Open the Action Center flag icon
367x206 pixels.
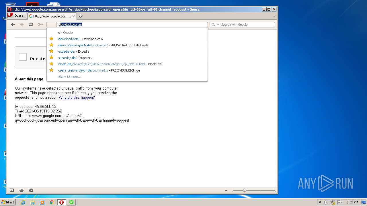pyautogui.click(x=340, y=202)
